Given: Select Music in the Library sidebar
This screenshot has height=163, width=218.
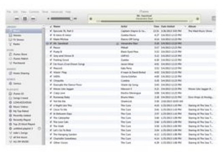Looking at the screenshot, I should coord(24,31).
